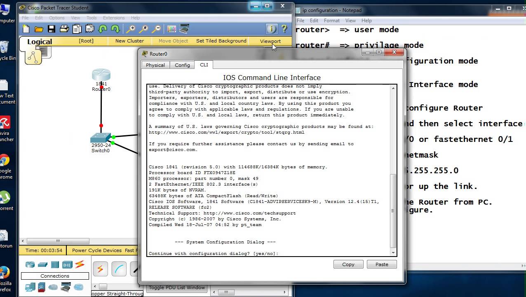Viewport: 526px width, 297px height.
Task: Click the CLI scrollbar down arrow
Action: point(393,252)
